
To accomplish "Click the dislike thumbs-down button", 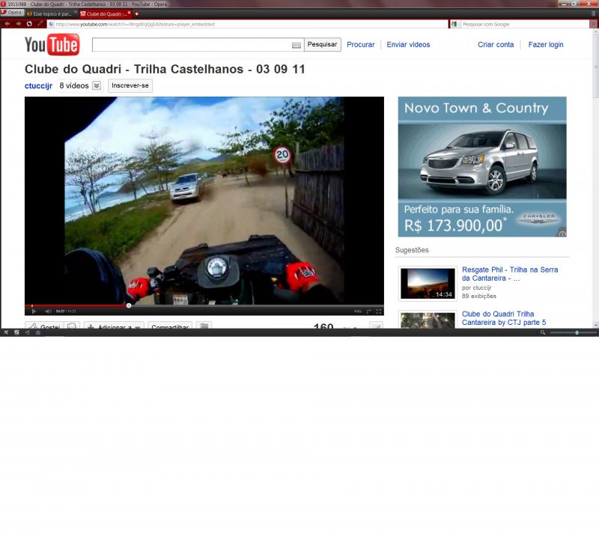I will tap(72, 326).
